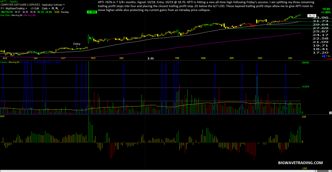
Task: Click the green +1.85% change badge
Action: pyautogui.click(x=92, y=12)
